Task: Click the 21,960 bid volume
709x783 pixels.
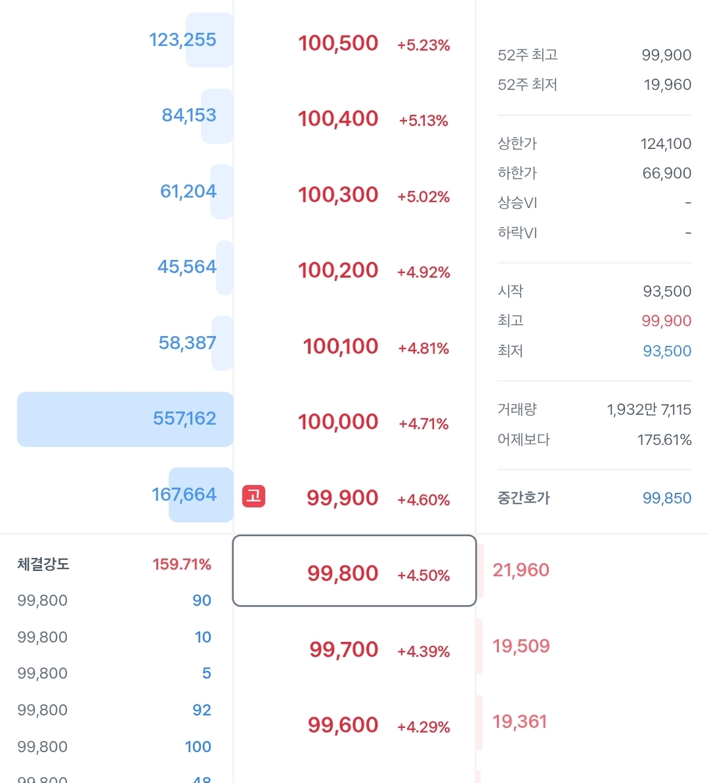Action: tap(521, 570)
